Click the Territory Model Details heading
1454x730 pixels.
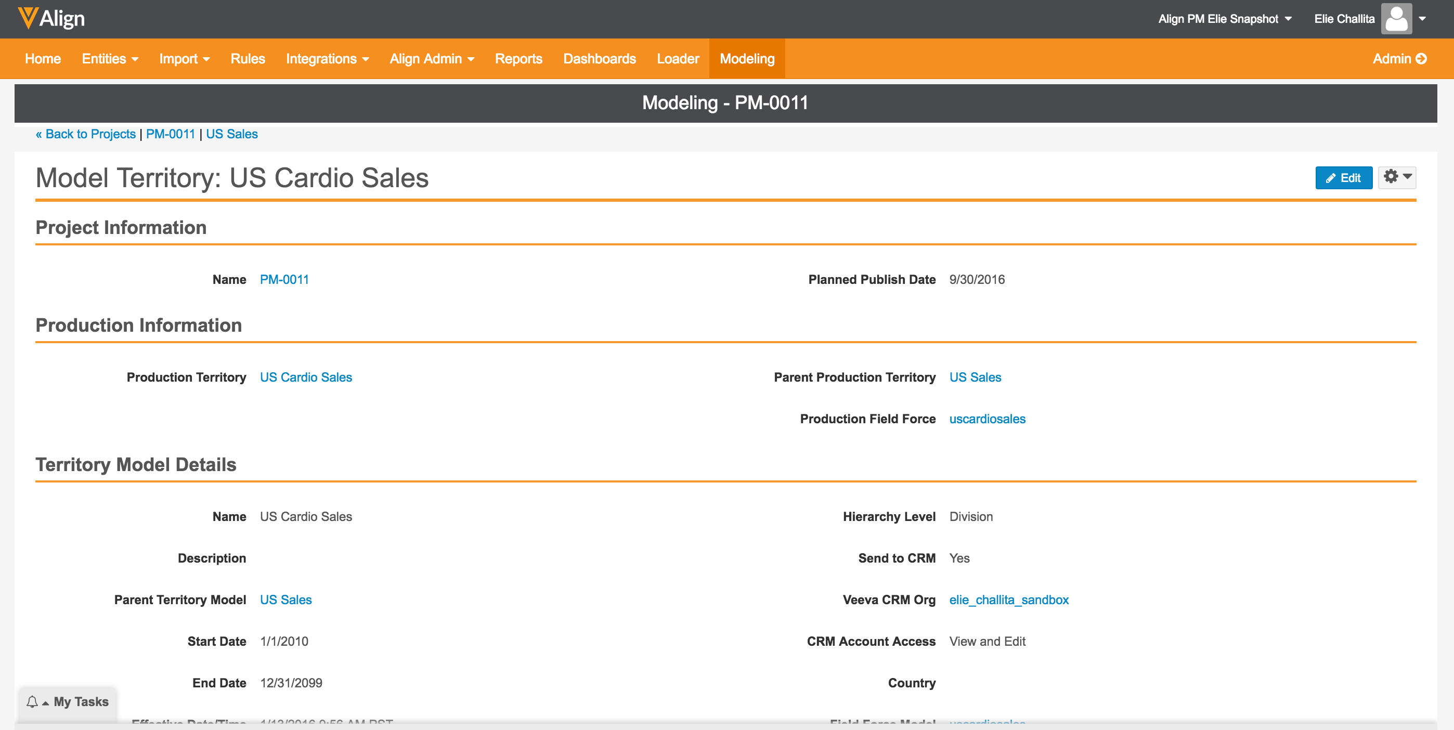(136, 464)
